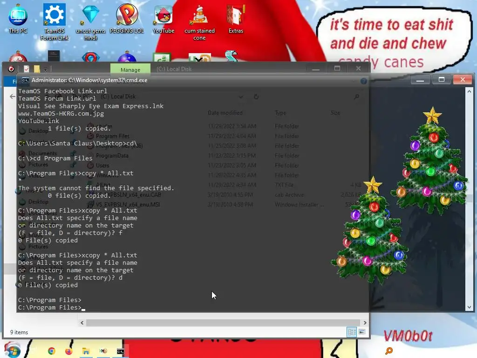Select the PEGGING LOL desktop icon

127,18
